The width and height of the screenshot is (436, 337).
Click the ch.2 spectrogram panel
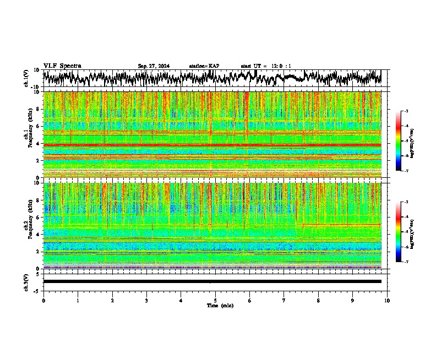tap(212, 226)
